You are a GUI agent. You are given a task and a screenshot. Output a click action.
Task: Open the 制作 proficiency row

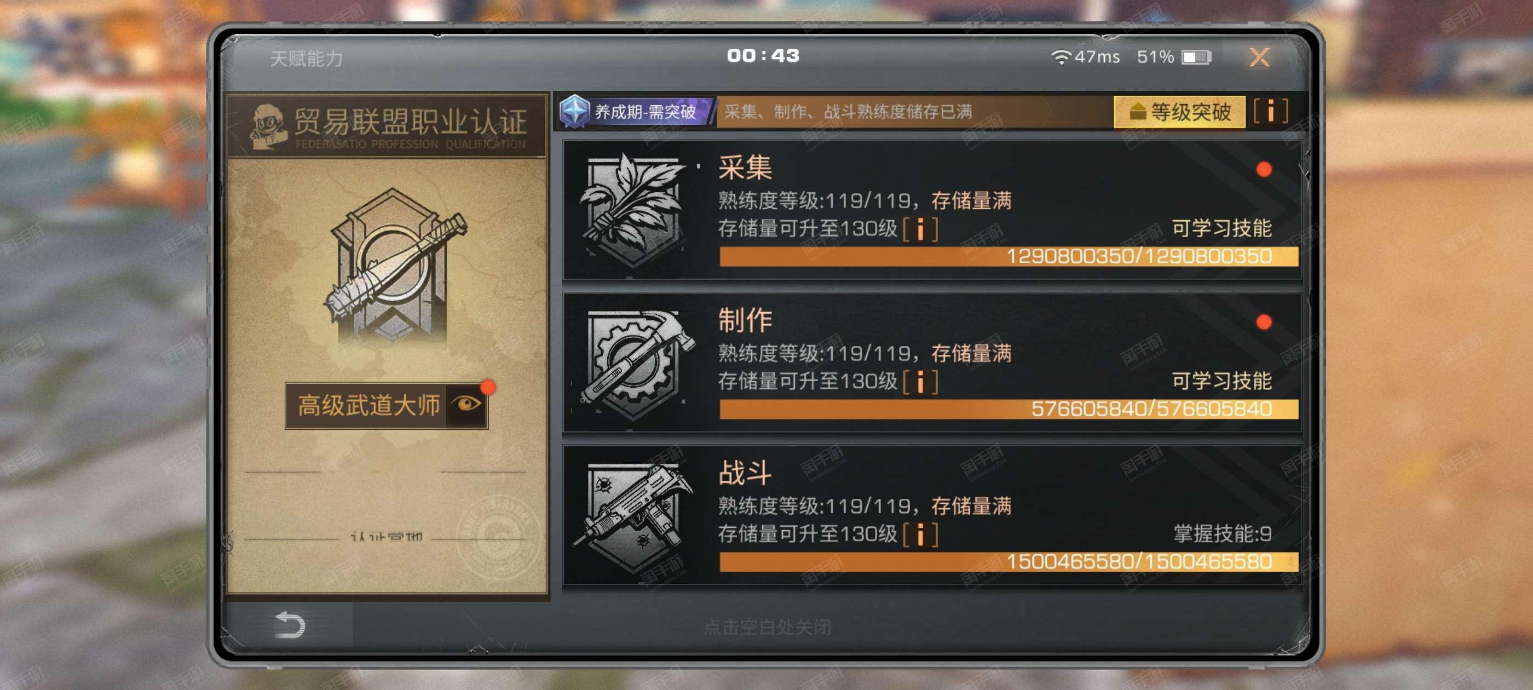pyautogui.click(x=932, y=363)
